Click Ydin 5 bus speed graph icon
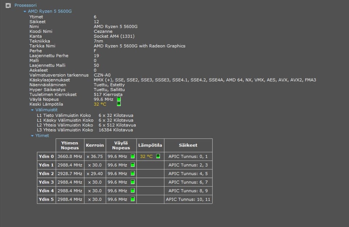This screenshot has height=227, width=349. click(x=133, y=199)
